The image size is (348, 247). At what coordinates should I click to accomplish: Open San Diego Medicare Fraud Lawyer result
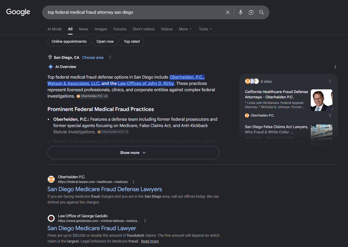[92, 228]
